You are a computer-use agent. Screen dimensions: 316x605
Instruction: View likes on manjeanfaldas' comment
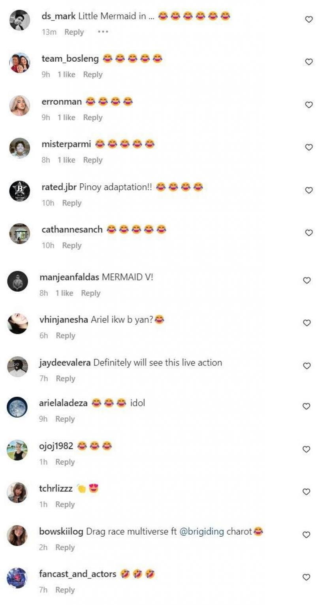[64, 293]
